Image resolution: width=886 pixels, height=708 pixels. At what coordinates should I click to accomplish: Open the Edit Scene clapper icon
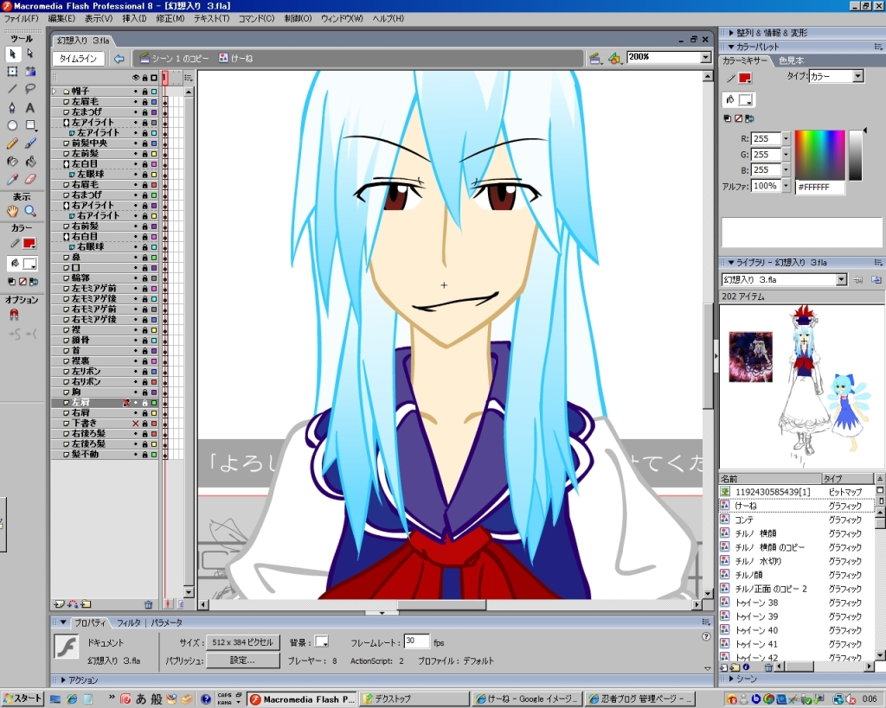pos(594,58)
